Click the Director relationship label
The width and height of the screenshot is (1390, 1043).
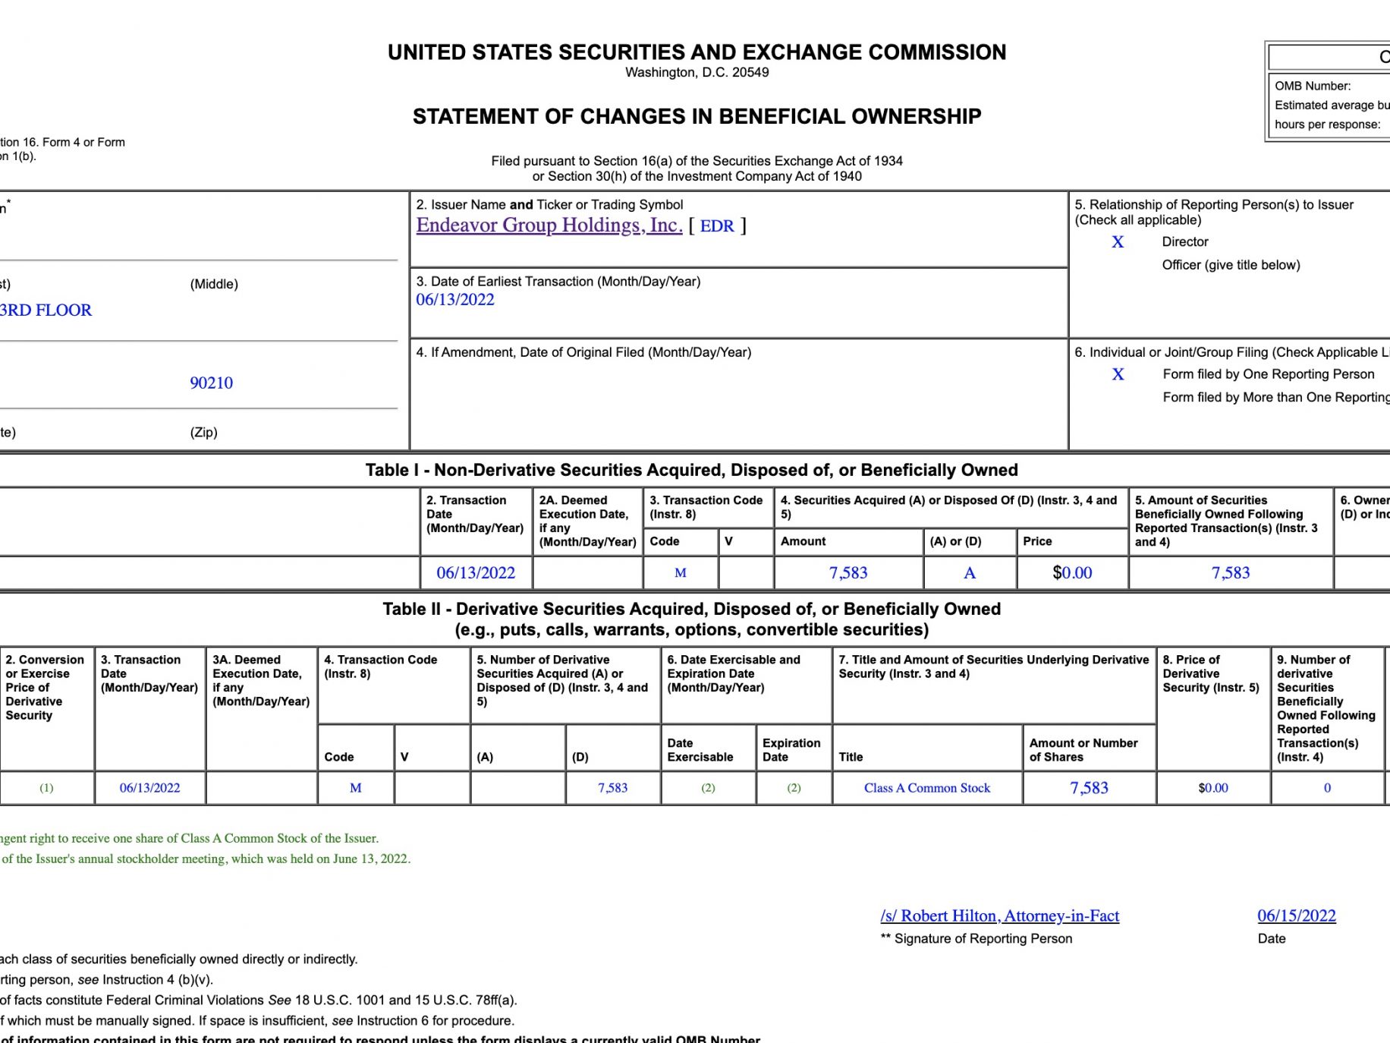1185,242
